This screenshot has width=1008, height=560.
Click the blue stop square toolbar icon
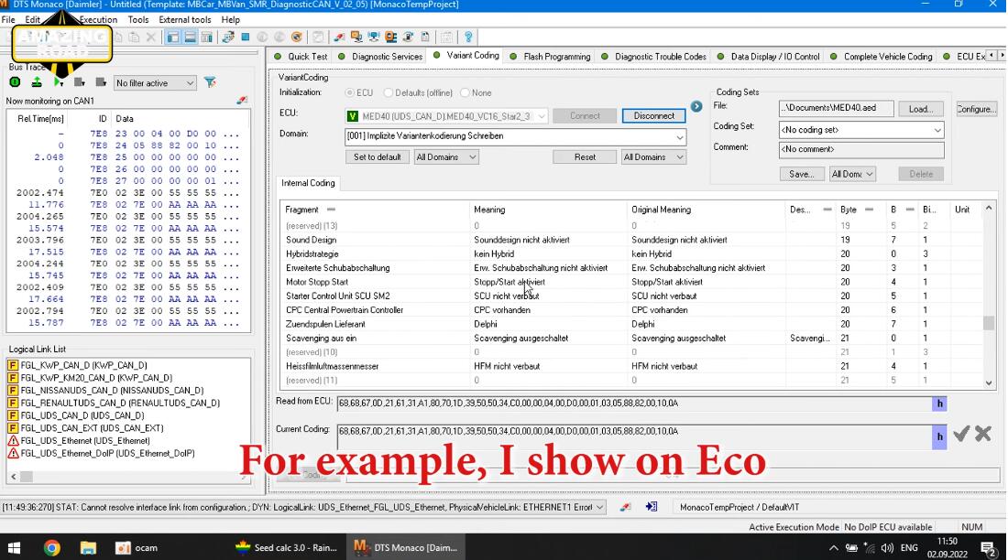tap(246, 38)
